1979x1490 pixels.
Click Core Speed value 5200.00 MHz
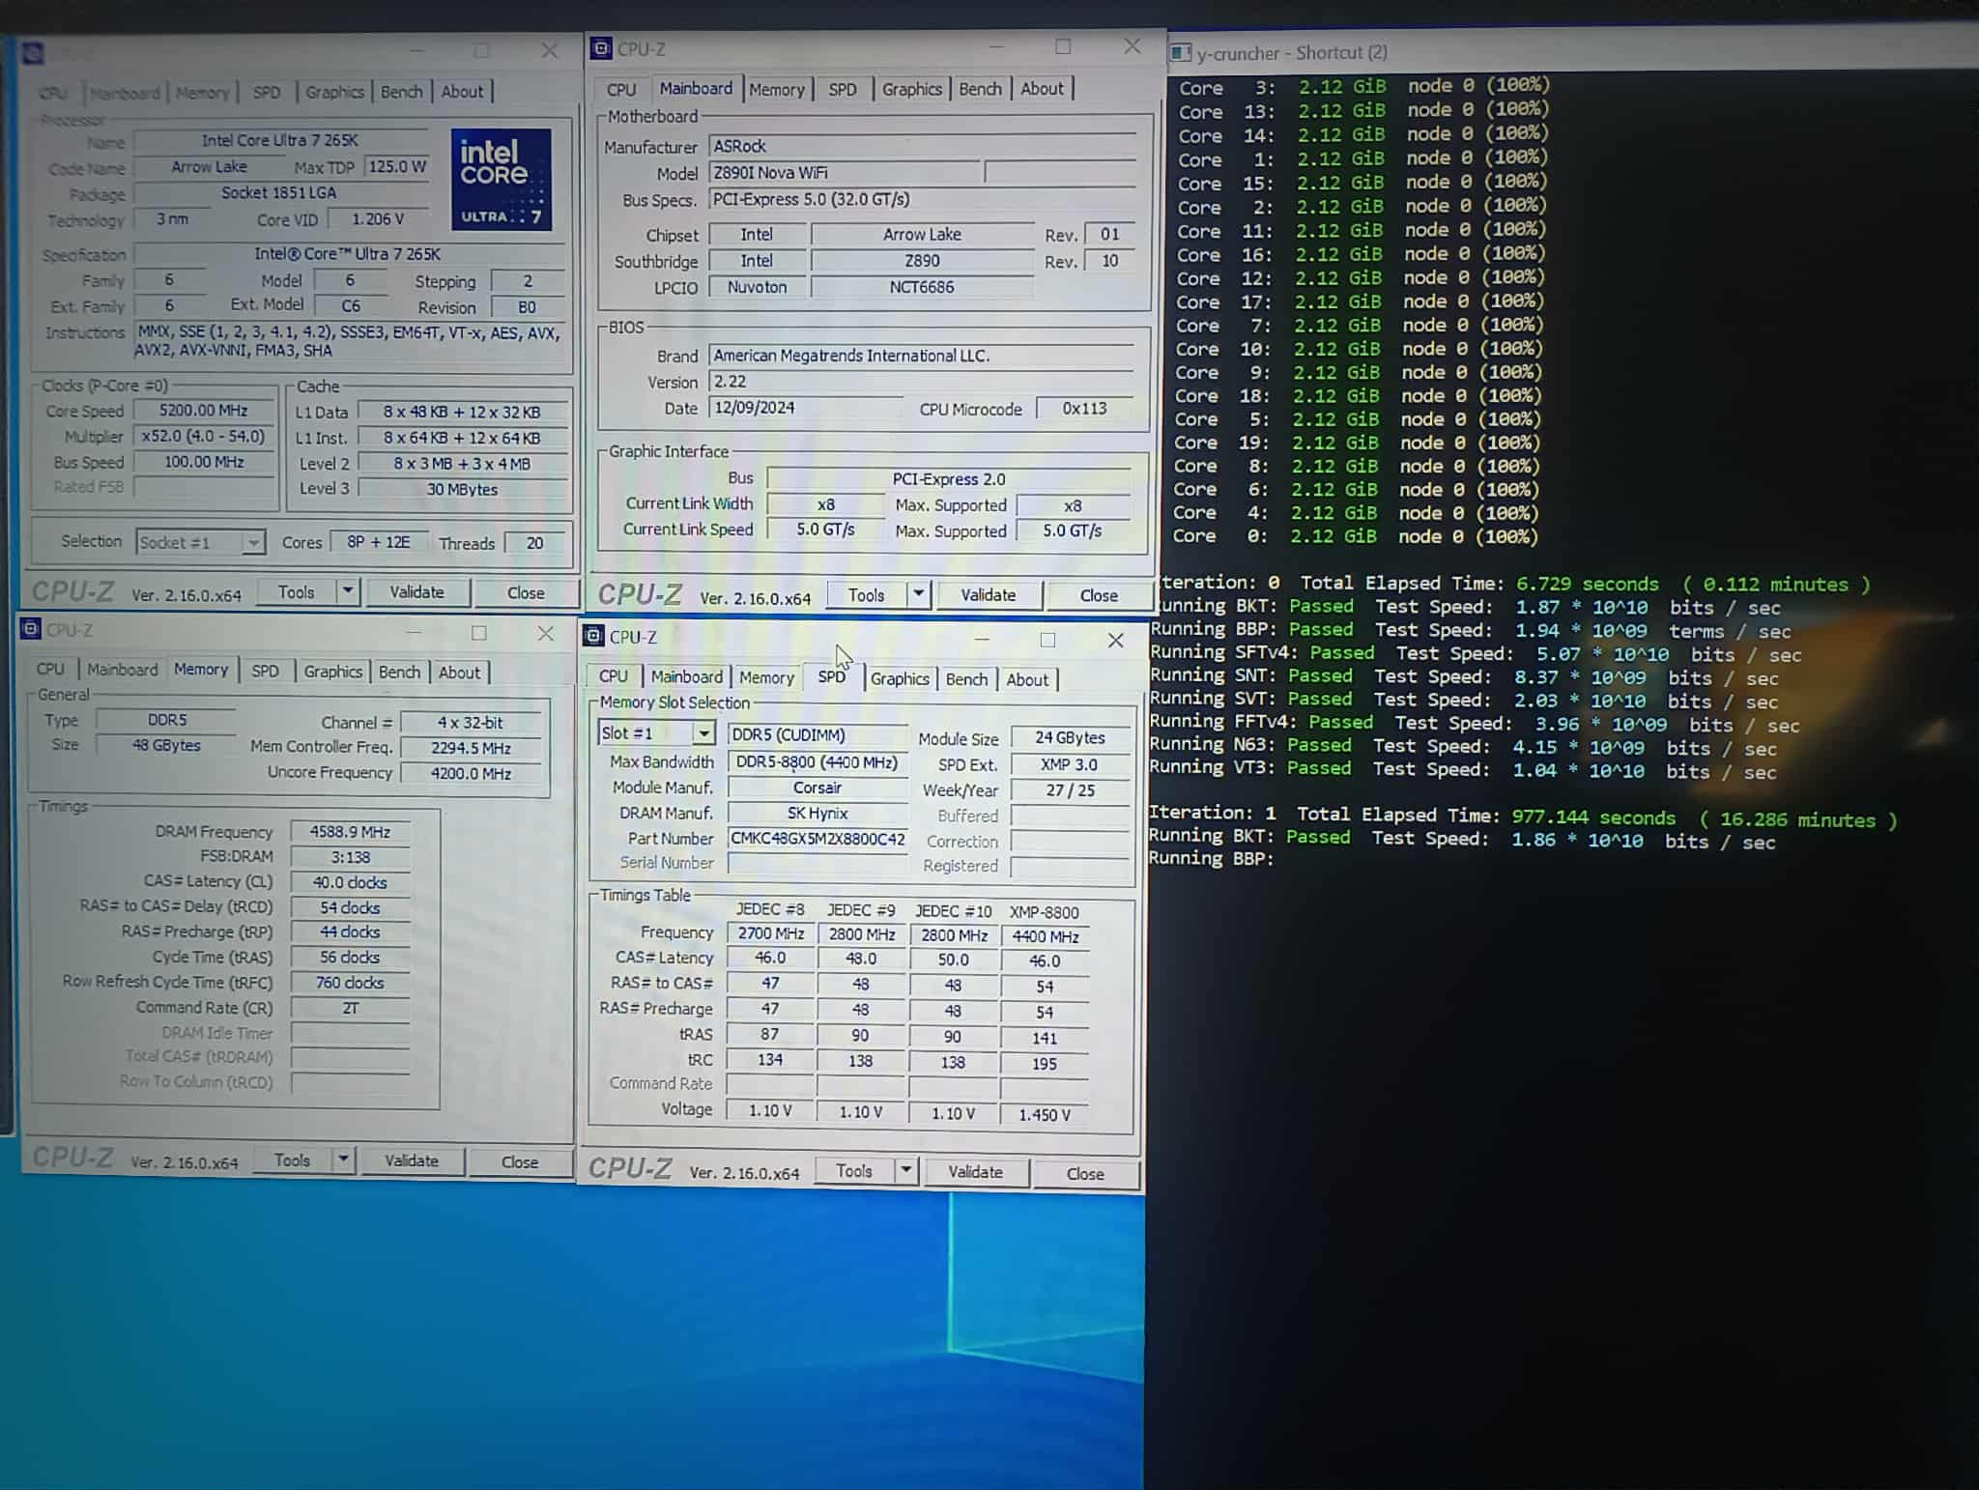point(204,411)
